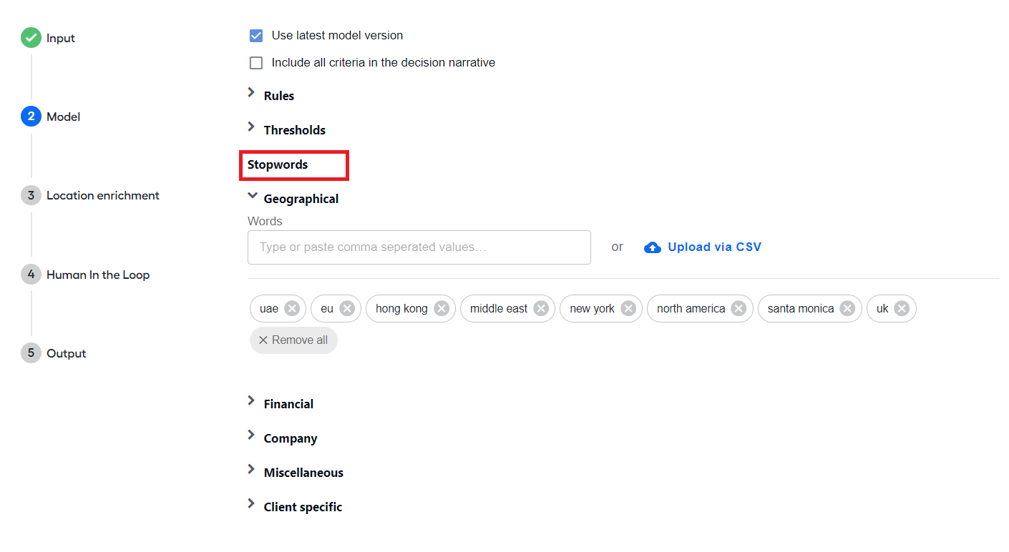Image resolution: width=1009 pixels, height=552 pixels.
Task: Open the Upload via CSV link
Action: [714, 247]
